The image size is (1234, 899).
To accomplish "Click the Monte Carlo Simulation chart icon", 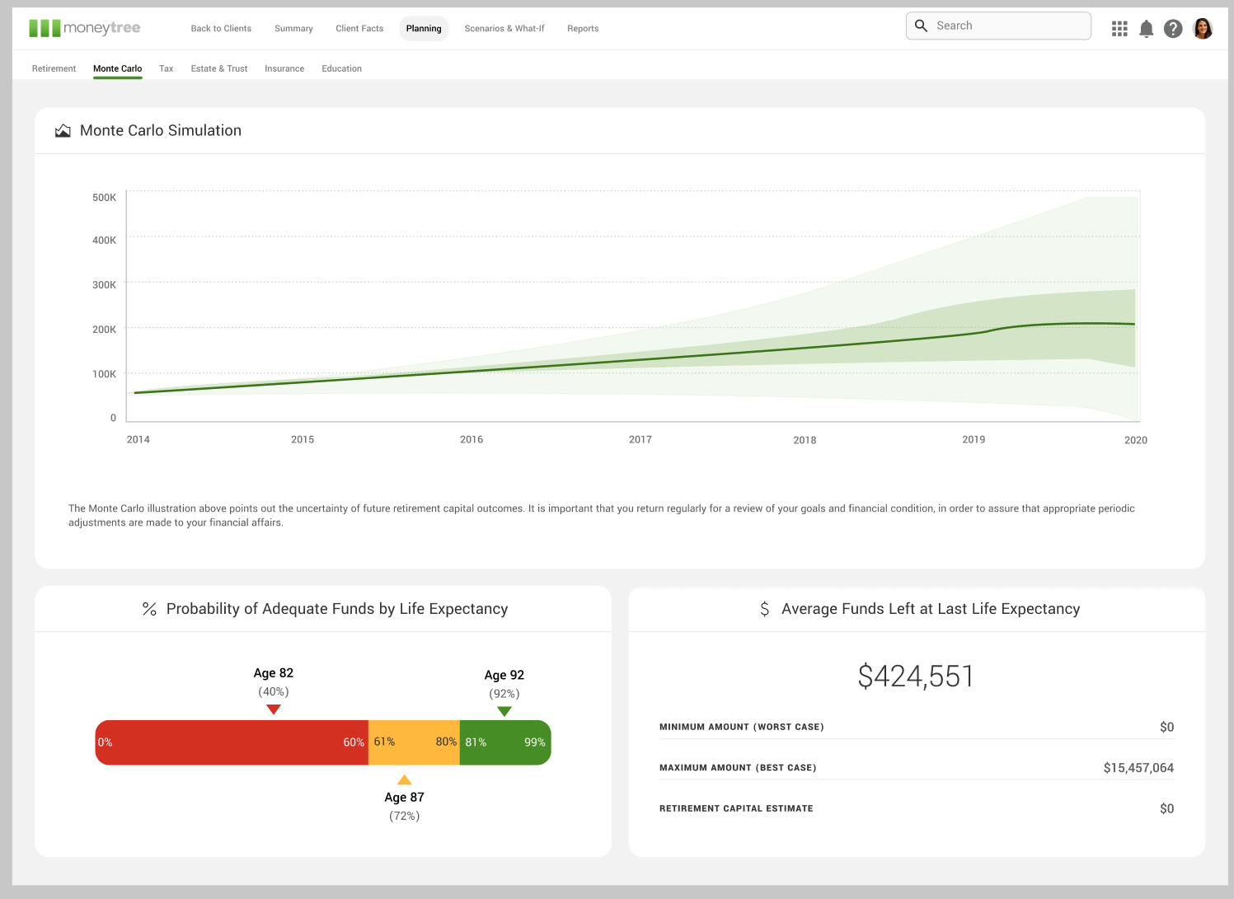I will [x=63, y=129].
